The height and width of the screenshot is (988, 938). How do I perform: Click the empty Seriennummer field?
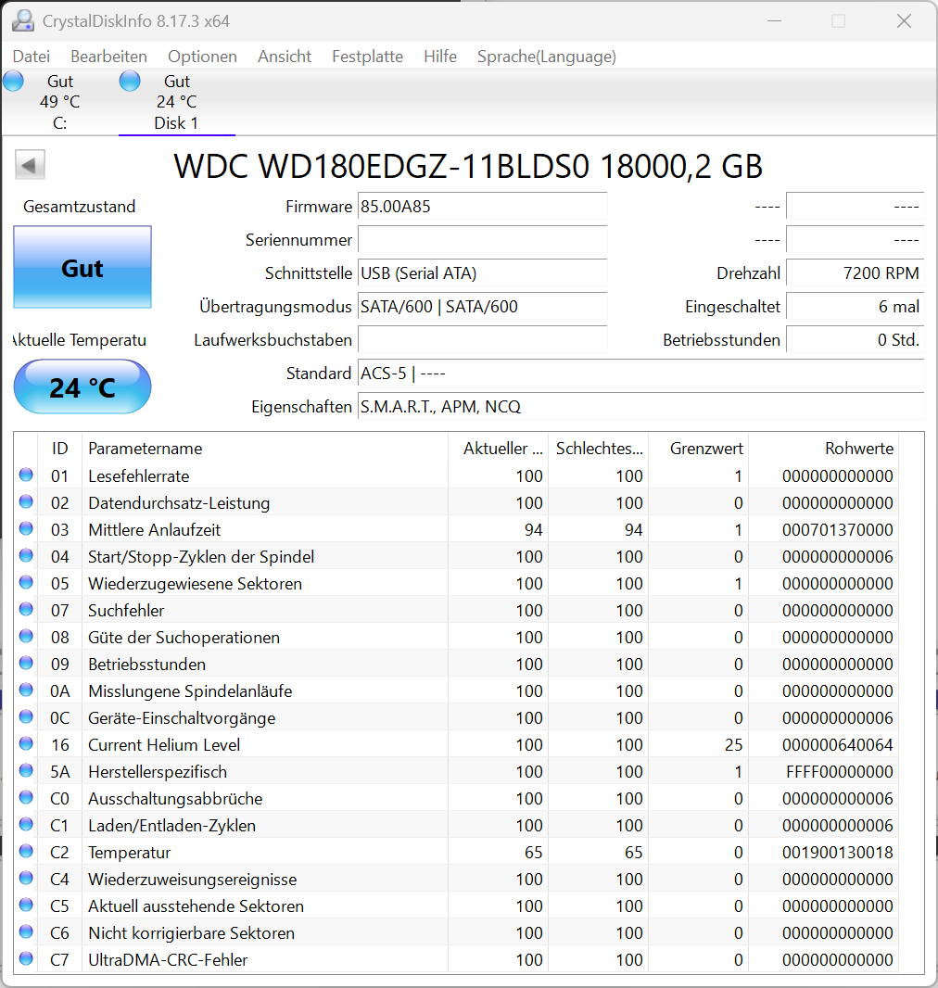click(x=482, y=240)
